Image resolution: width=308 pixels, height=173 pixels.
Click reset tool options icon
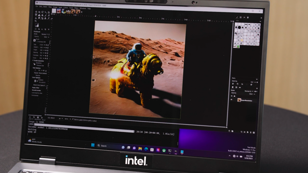pyautogui.click(x=42, y=118)
